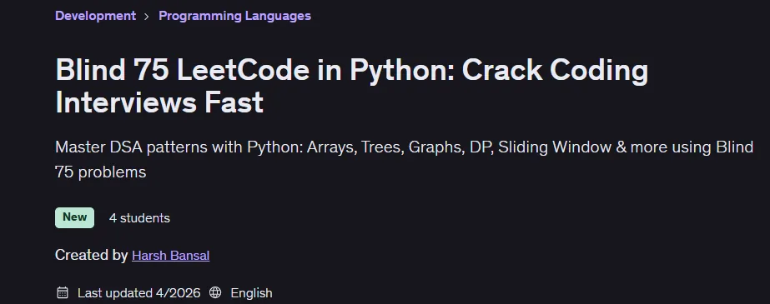The image size is (770, 304).
Task: Open instructor Harsh Bansal's profile link
Action: [171, 256]
